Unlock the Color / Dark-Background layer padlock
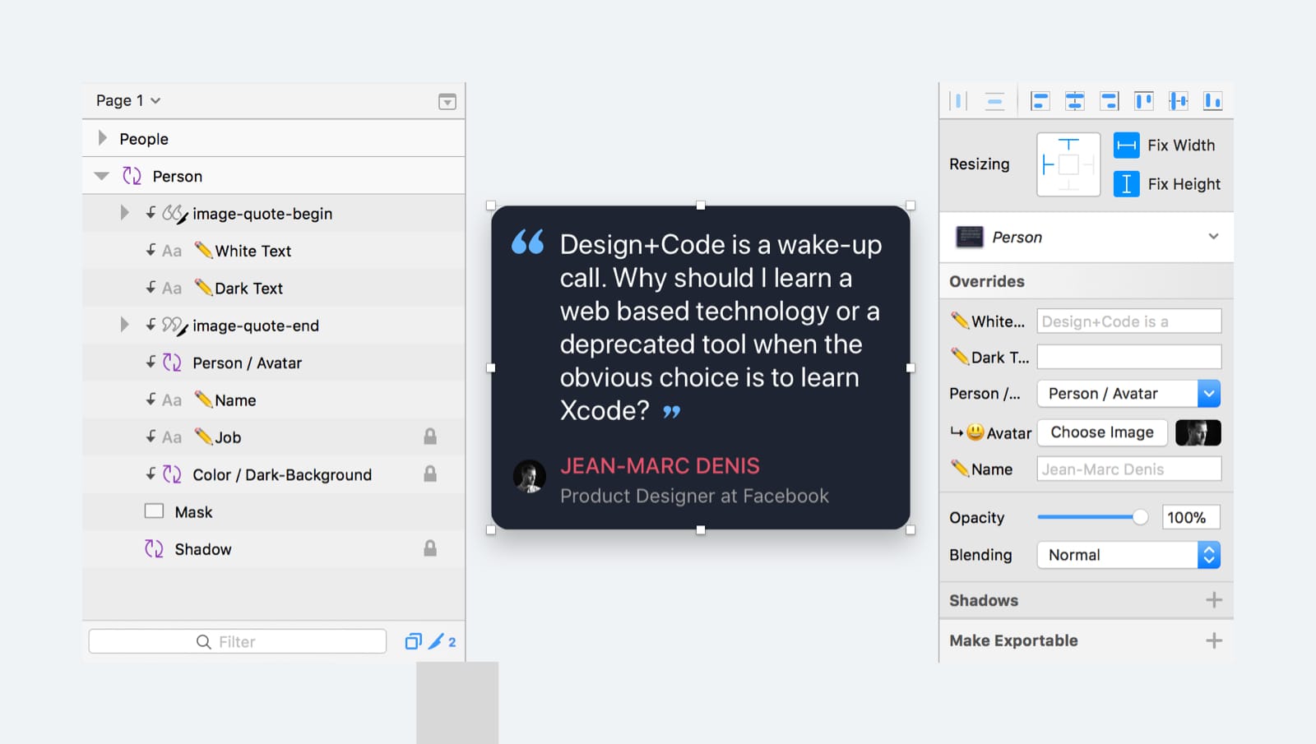The image size is (1316, 744). click(x=430, y=474)
